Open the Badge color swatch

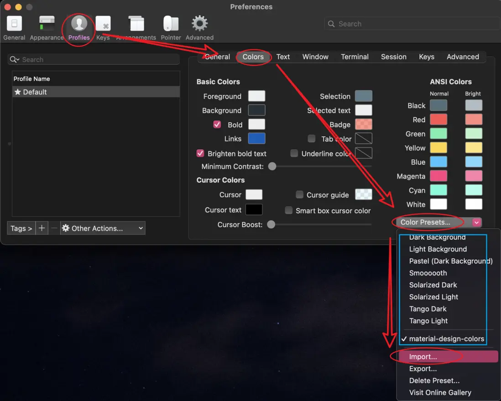[x=364, y=124]
